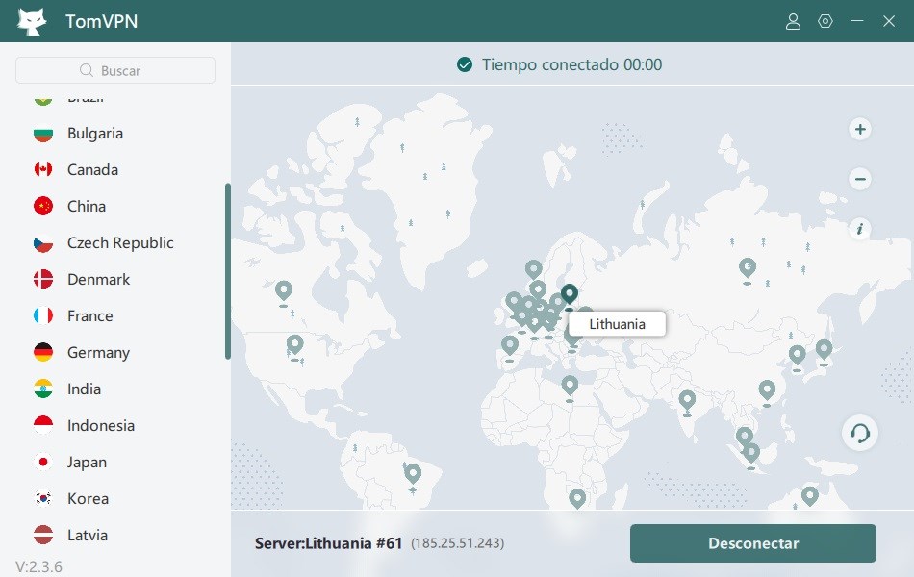Close the TomVPN window
Image resolution: width=914 pixels, height=577 pixels.
tap(889, 21)
